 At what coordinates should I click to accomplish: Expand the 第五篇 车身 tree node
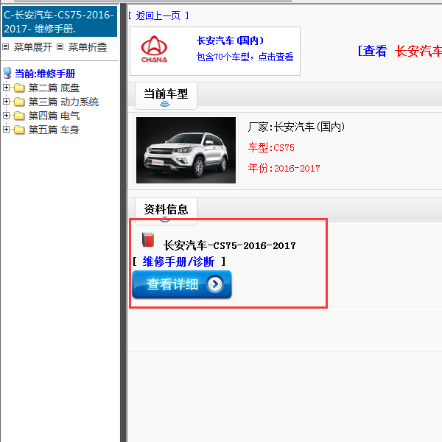6,129
